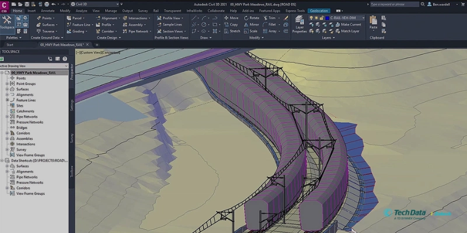Expand Point Groups tree node
Image resolution: width=467 pixels, height=233 pixels.
coord(7,84)
